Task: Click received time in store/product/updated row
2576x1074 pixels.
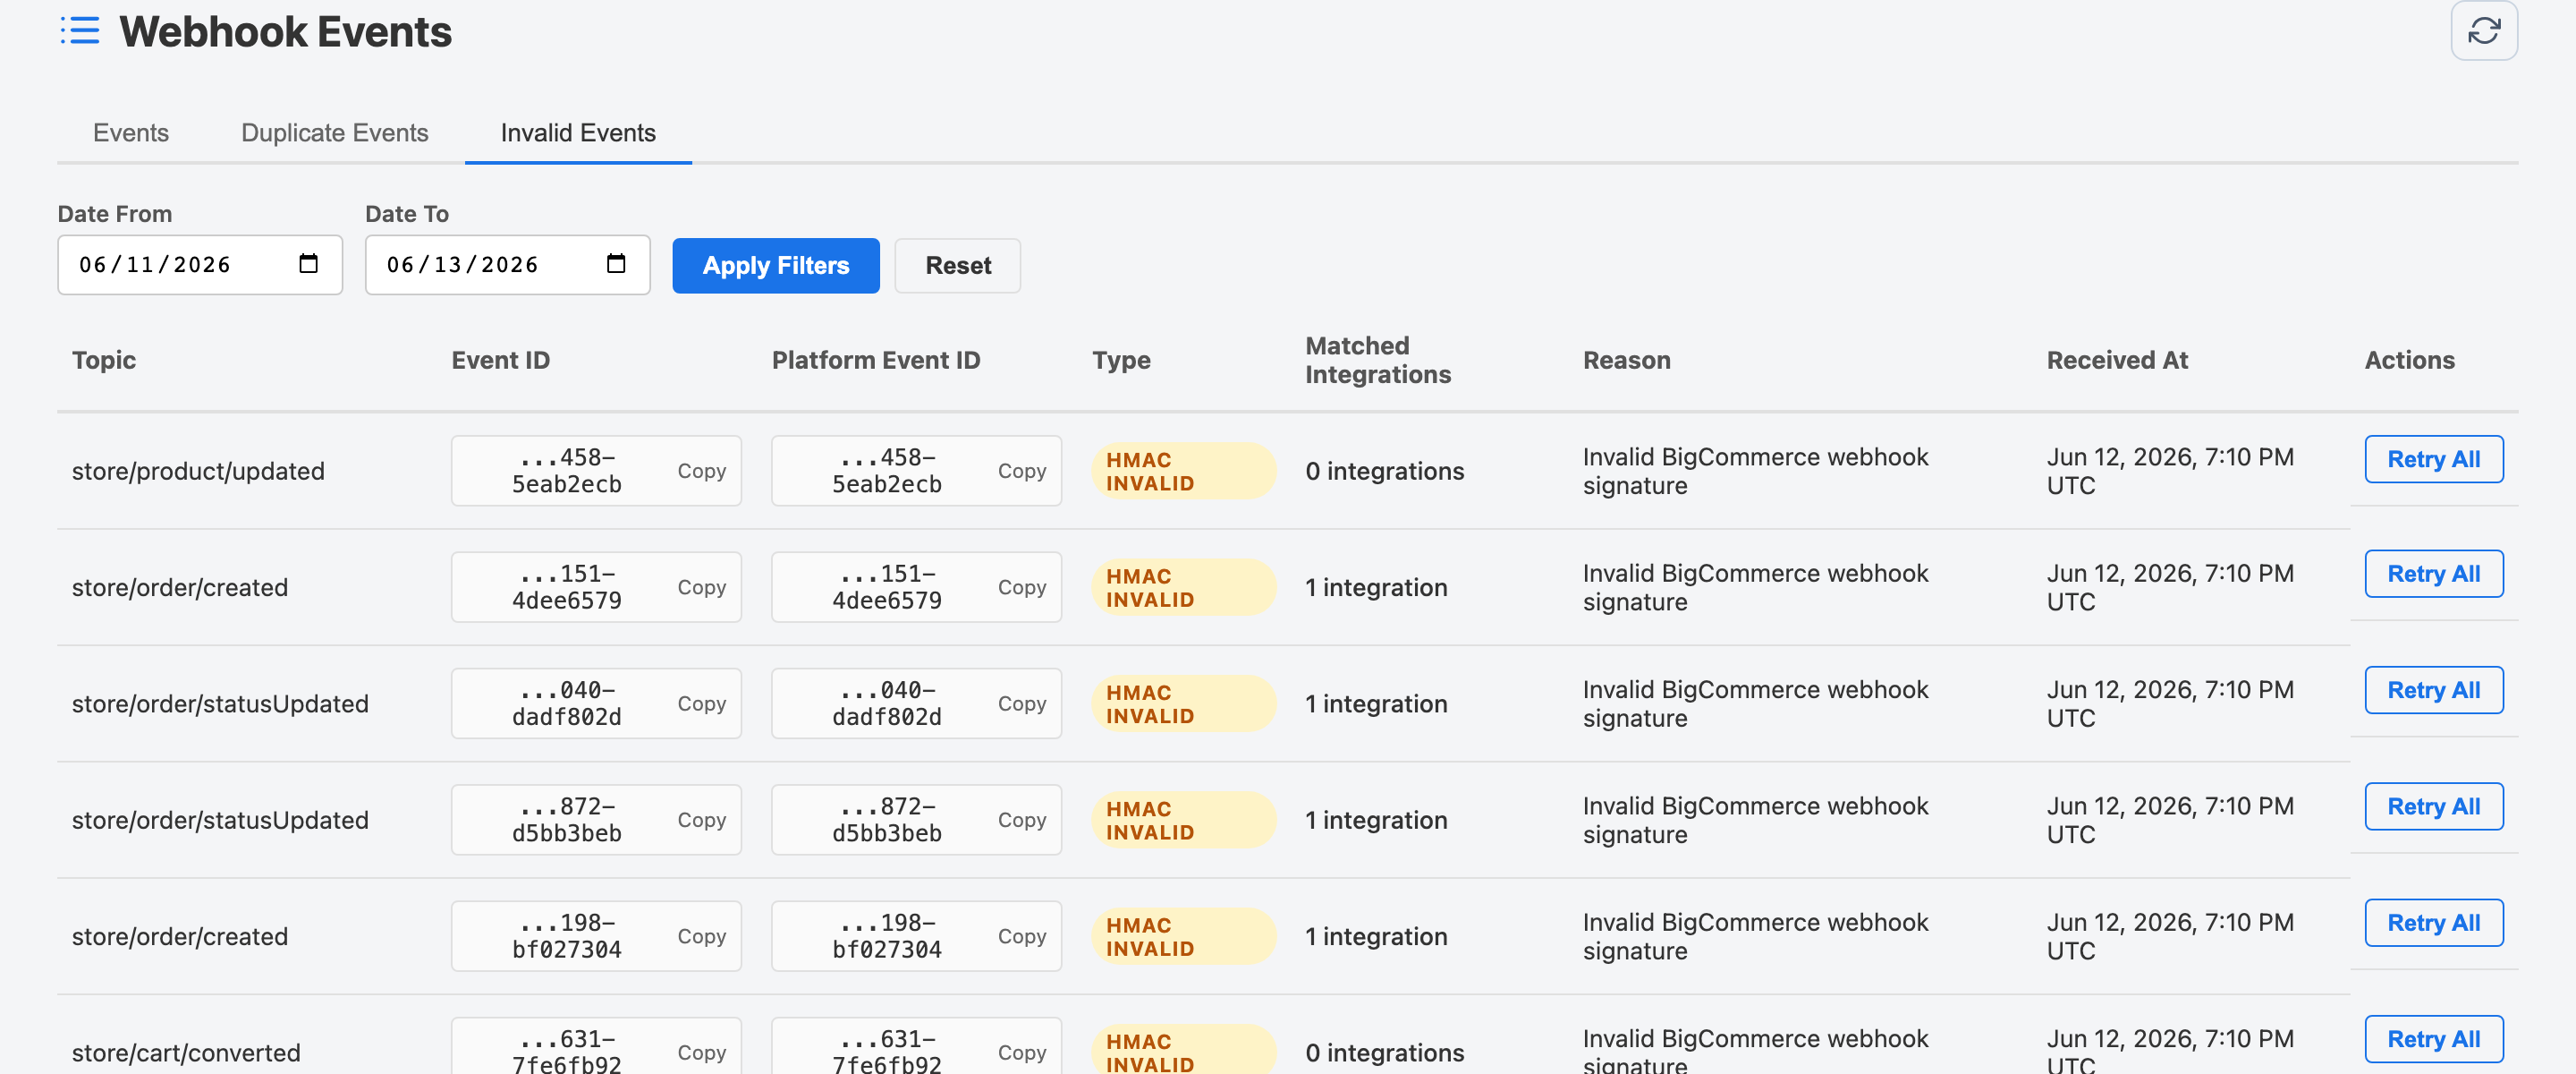Action: point(2170,472)
